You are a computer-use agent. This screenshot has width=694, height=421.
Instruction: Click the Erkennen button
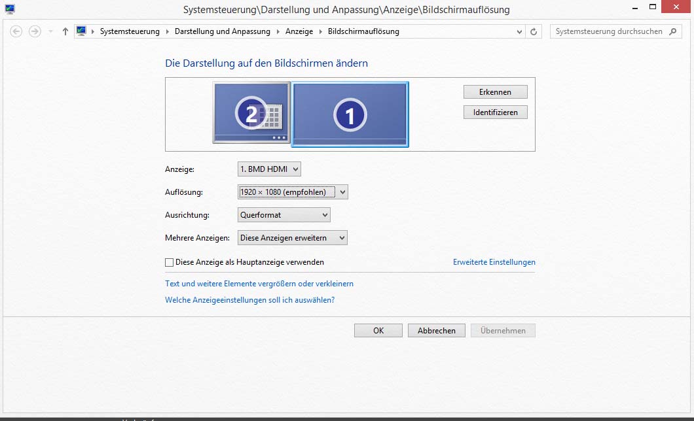[x=495, y=92]
